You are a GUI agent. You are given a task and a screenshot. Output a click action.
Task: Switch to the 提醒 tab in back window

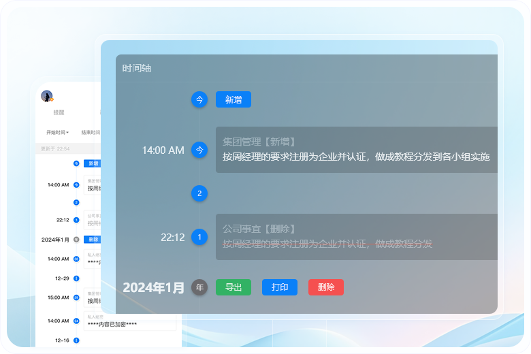tap(59, 112)
